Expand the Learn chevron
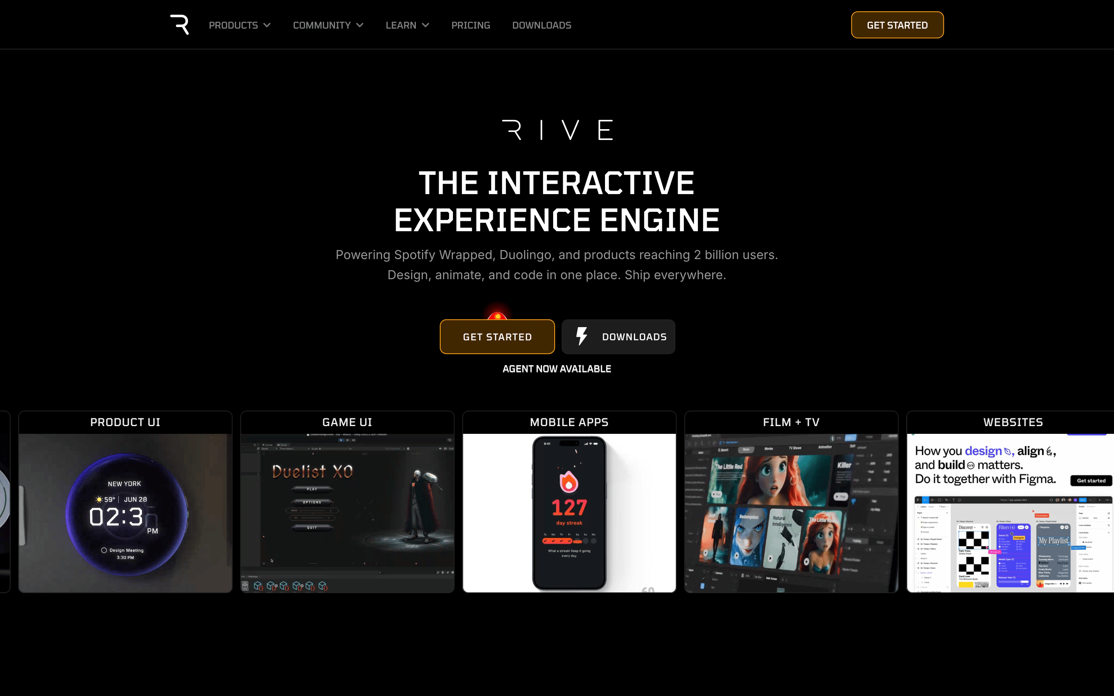 pyautogui.click(x=425, y=25)
